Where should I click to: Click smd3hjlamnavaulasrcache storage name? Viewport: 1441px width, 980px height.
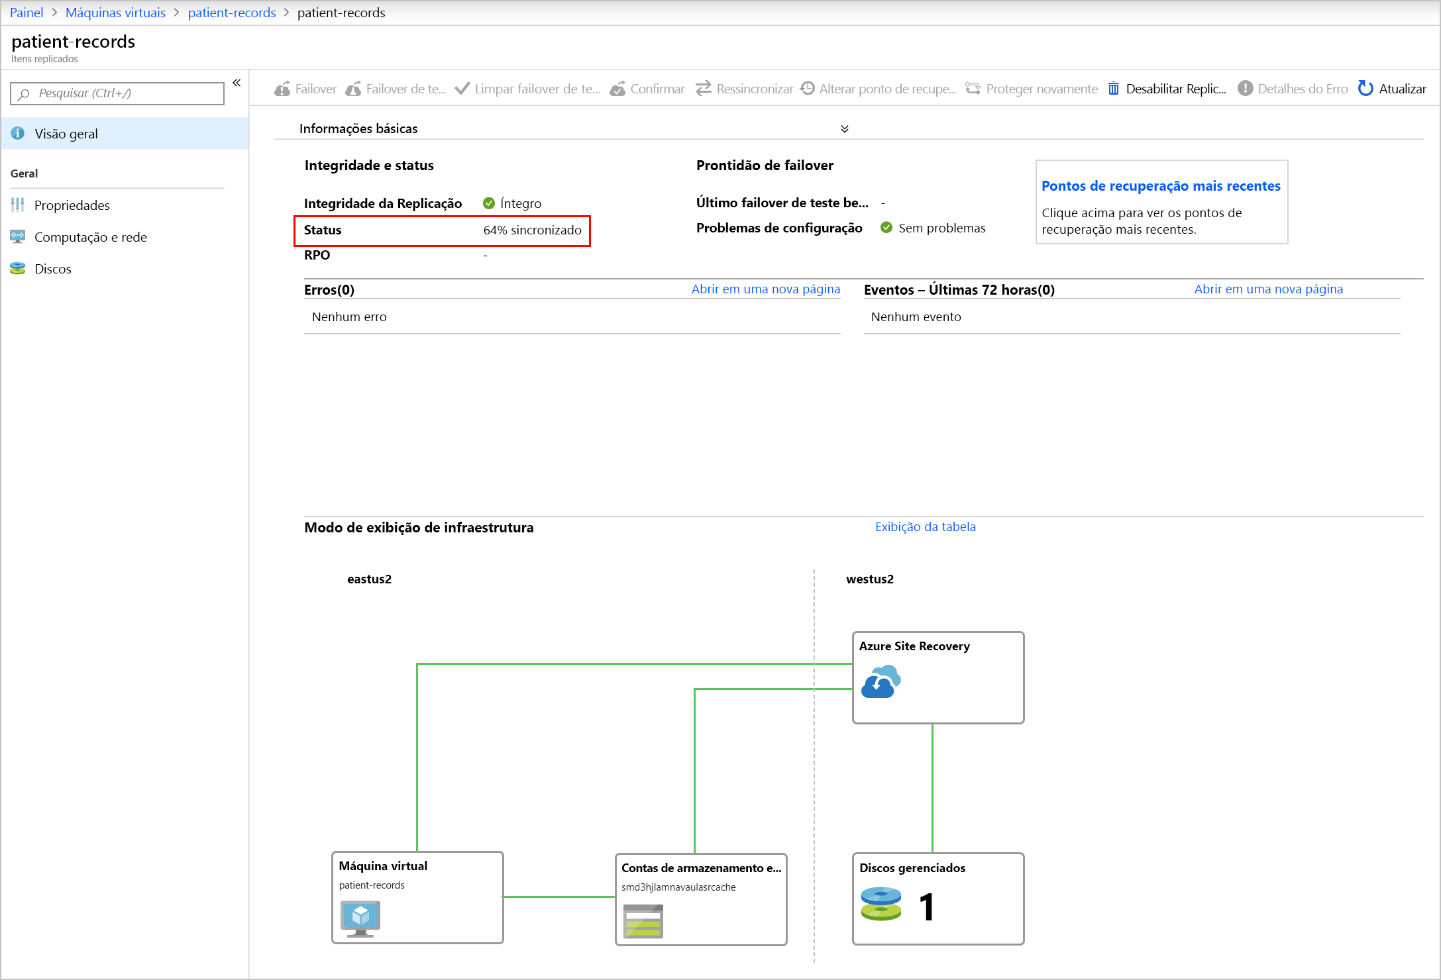point(678,887)
